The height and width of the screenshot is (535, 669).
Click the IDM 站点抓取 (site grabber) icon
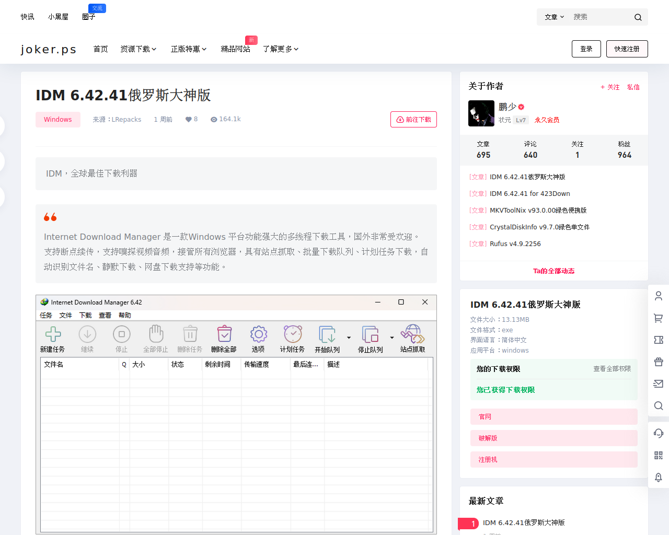point(412,334)
